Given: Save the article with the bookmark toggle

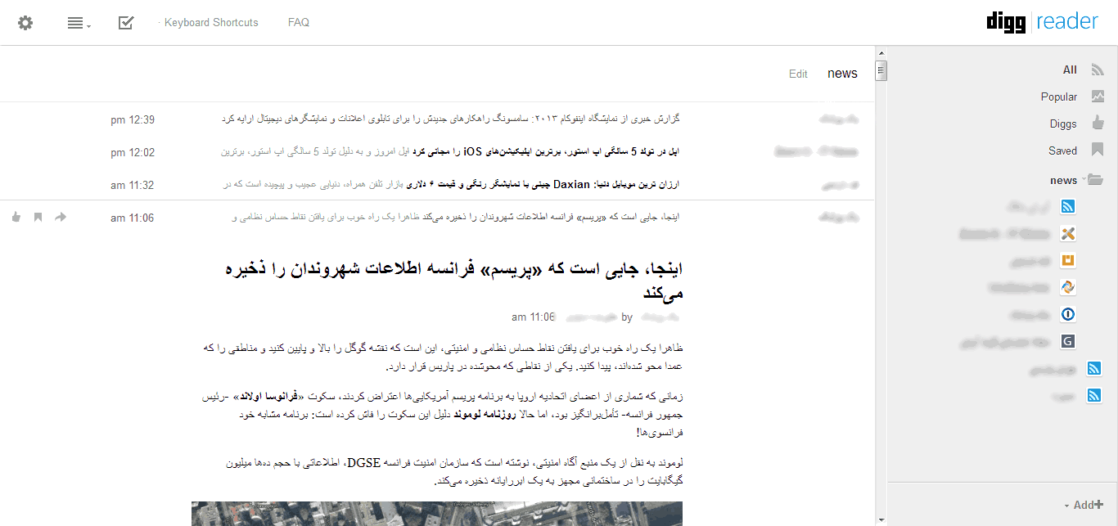Looking at the screenshot, I should pos(38,217).
